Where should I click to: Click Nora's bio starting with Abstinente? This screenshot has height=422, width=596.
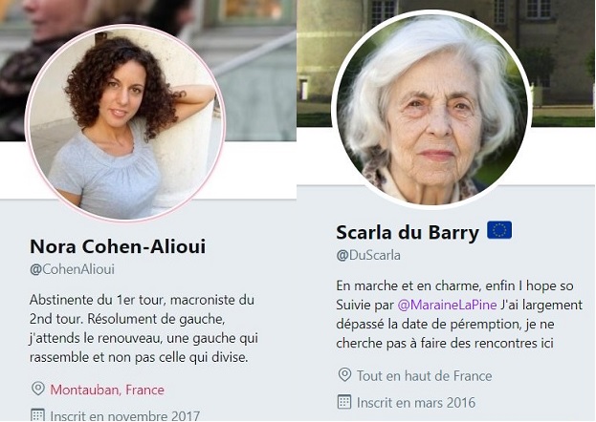pos(143,328)
